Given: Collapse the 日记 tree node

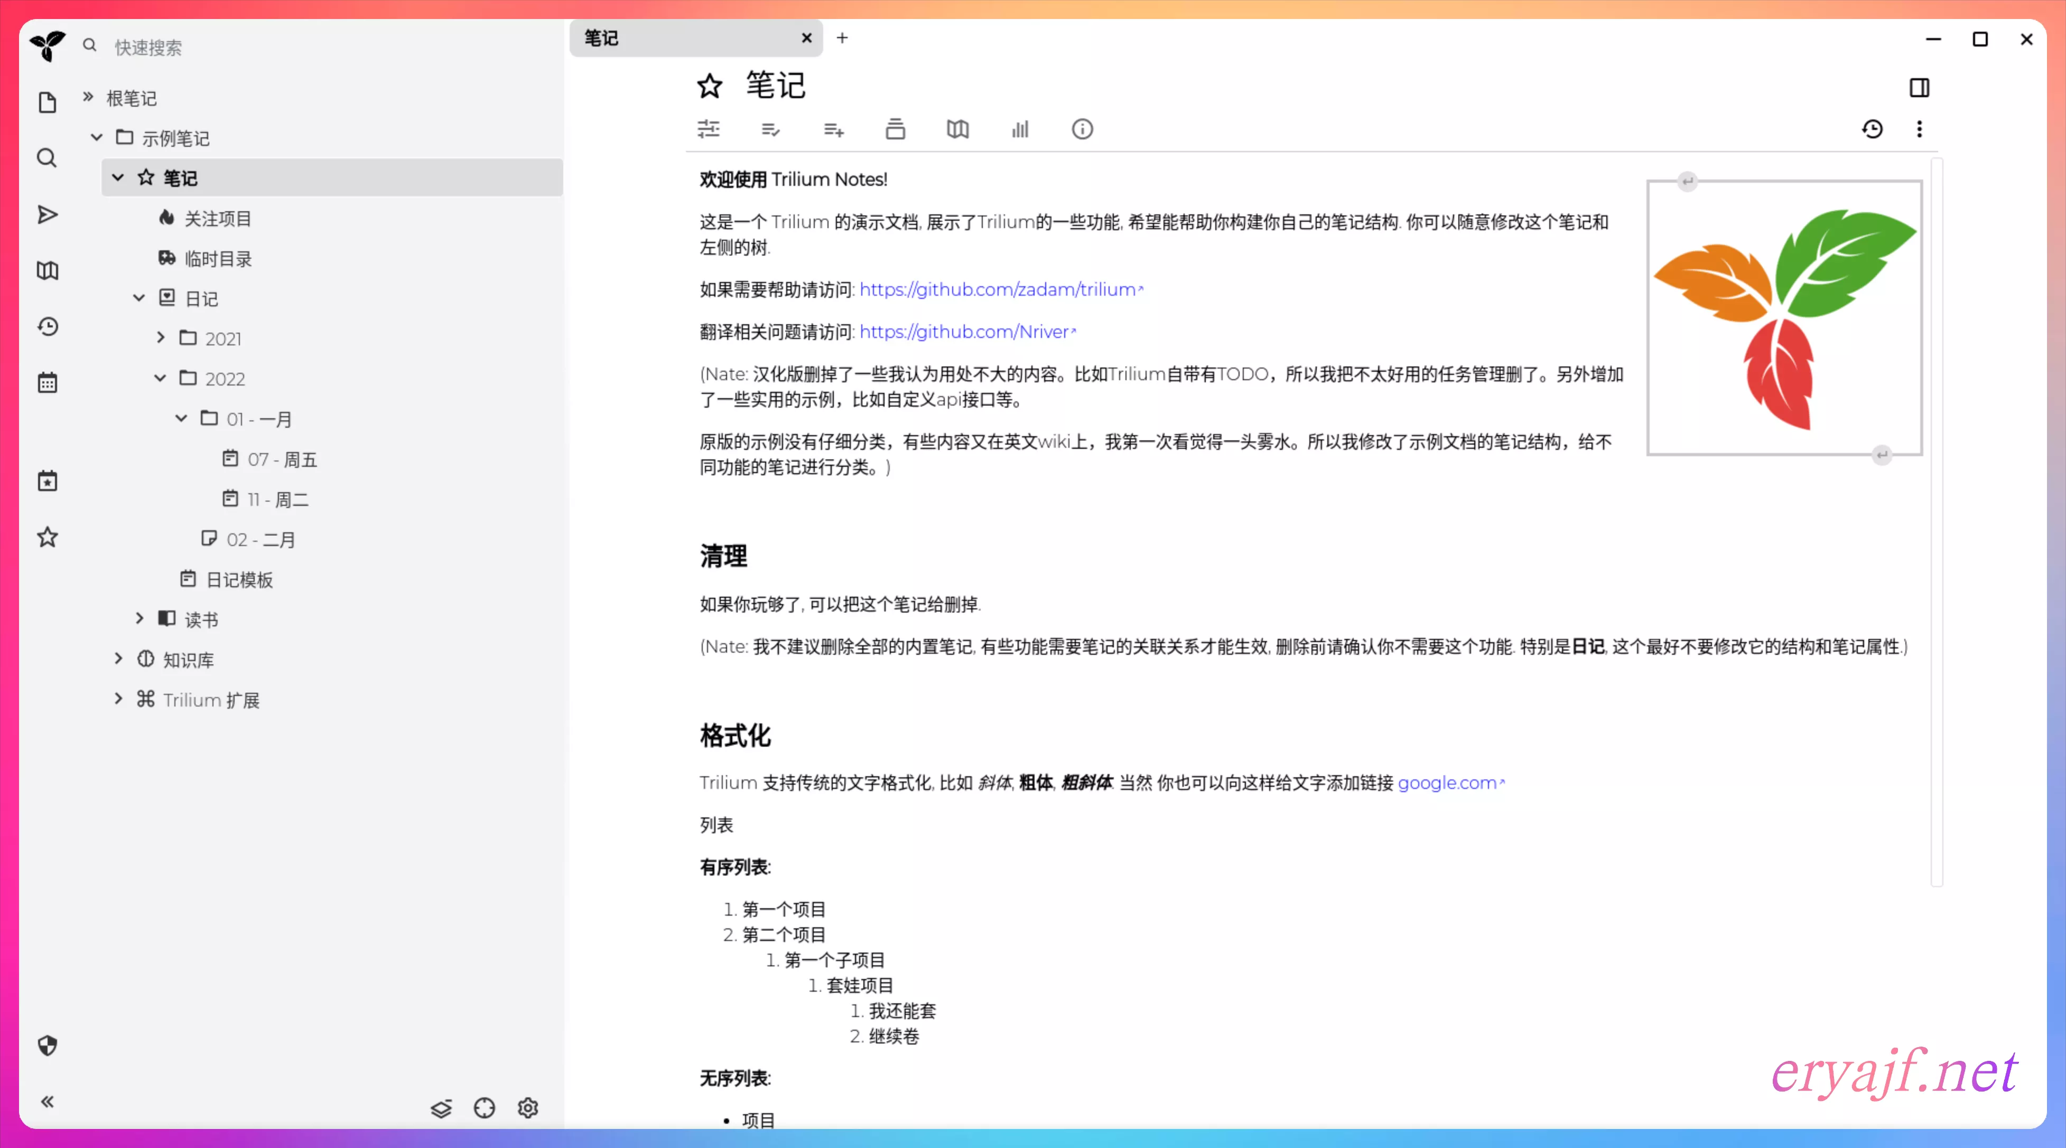Looking at the screenshot, I should (x=139, y=297).
